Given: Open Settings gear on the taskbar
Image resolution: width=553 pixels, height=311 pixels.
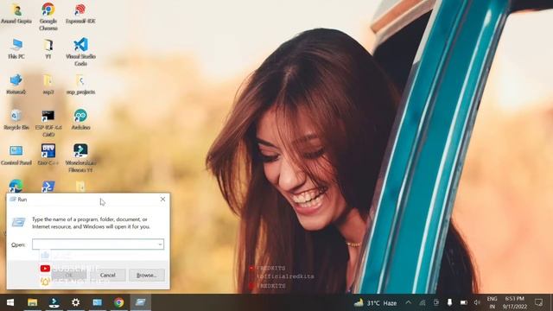Looking at the screenshot, I should point(75,302).
